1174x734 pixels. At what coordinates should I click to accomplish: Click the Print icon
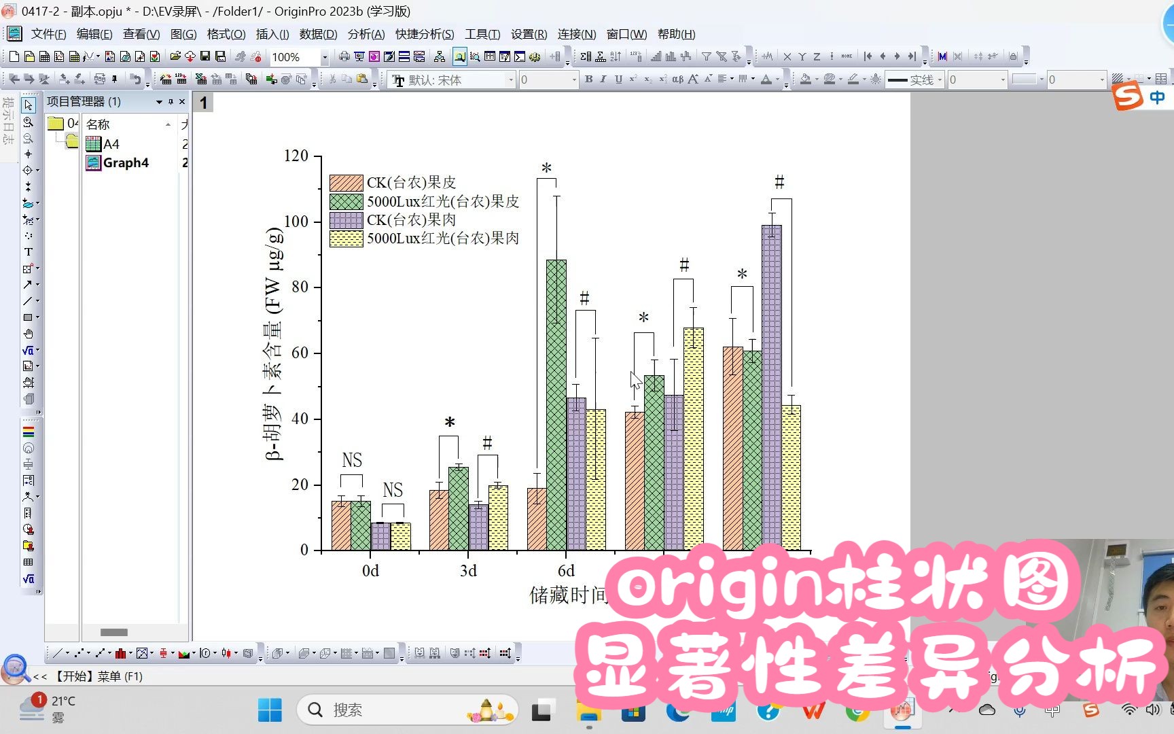click(x=344, y=57)
